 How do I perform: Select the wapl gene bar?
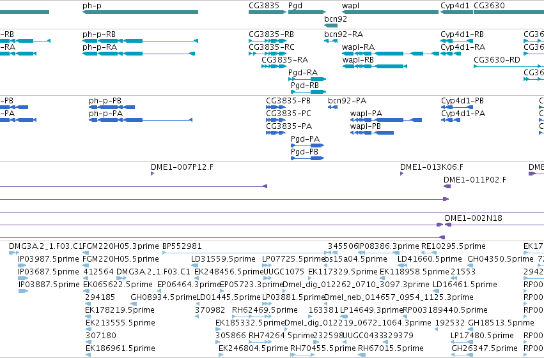tap(391, 12)
